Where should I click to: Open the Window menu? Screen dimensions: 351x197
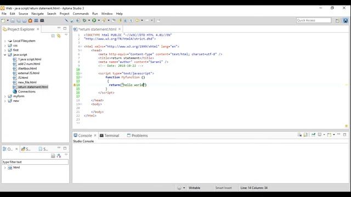pos(107,14)
